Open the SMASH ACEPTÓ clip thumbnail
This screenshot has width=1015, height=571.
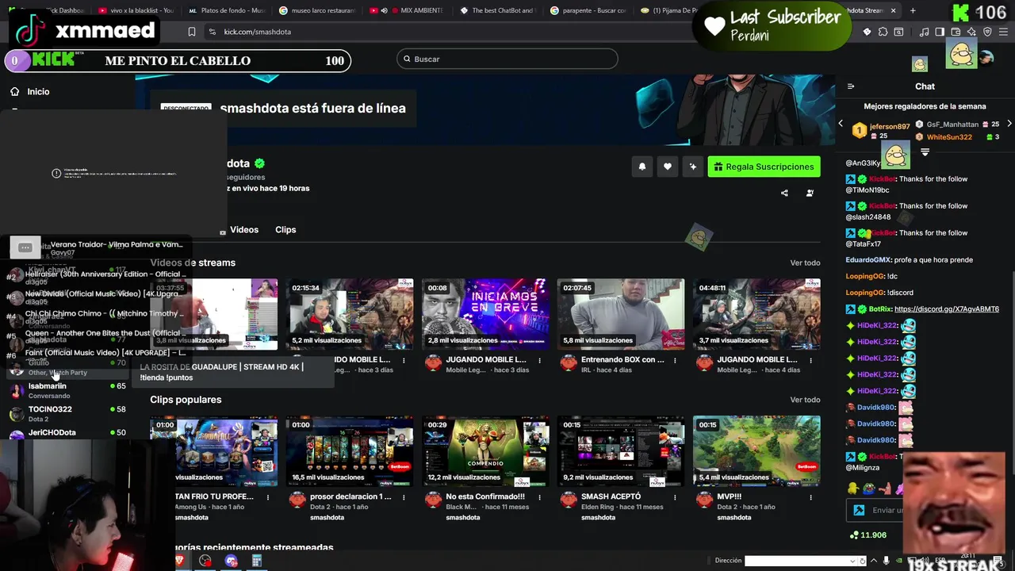point(621,451)
